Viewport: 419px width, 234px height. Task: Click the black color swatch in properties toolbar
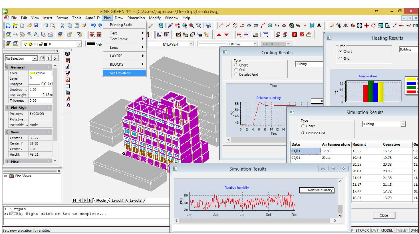(91, 44)
